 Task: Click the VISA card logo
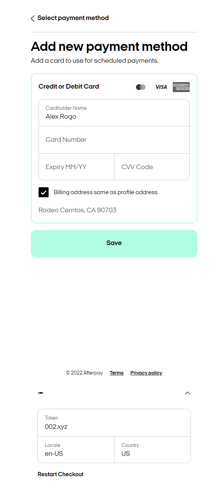161,87
